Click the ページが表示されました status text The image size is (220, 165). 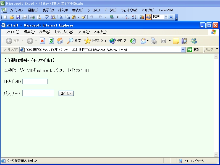(x=22, y=161)
